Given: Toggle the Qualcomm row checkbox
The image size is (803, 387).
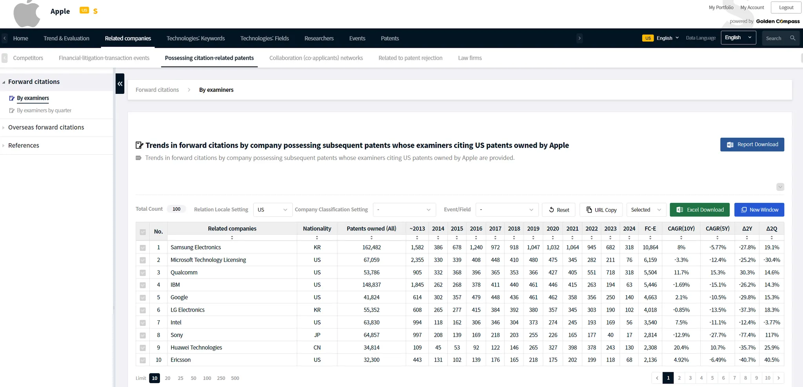Looking at the screenshot, I should pyautogui.click(x=143, y=273).
